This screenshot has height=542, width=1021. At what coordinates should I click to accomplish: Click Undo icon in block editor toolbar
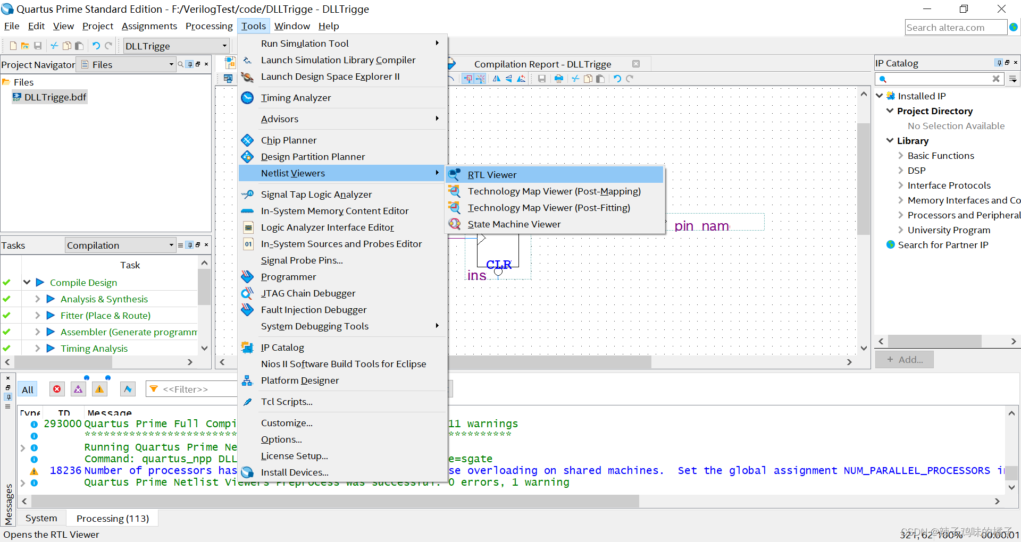[617, 79]
